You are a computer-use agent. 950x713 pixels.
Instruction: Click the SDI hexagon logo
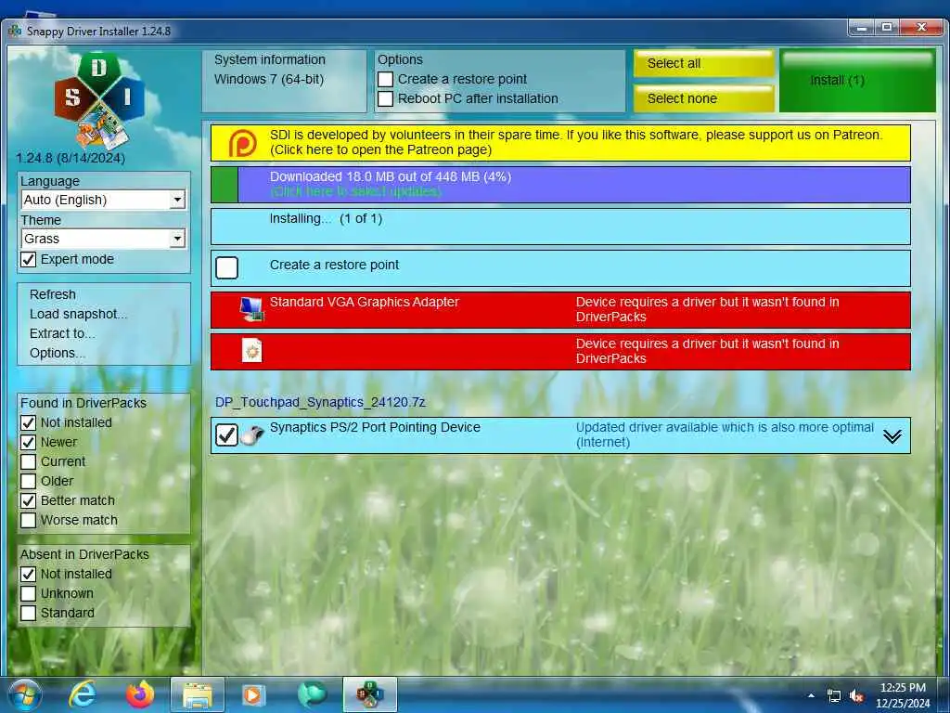click(x=100, y=100)
